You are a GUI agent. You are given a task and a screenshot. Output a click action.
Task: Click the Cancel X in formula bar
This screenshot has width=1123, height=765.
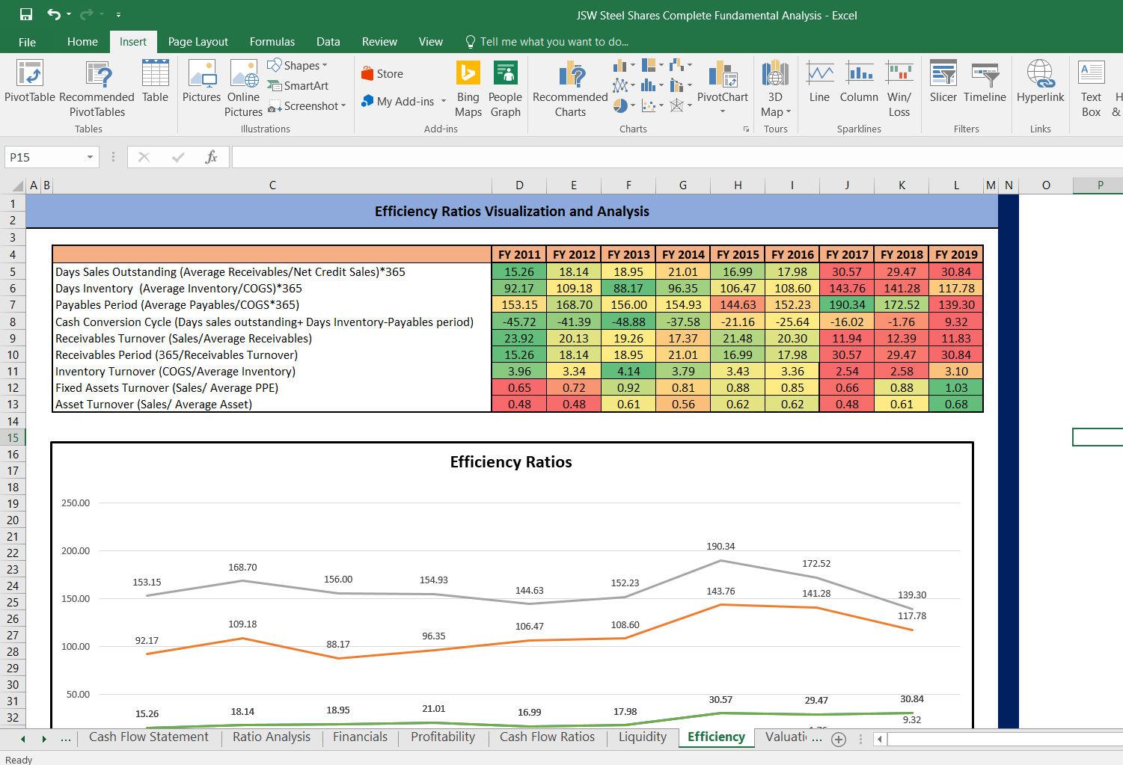tap(144, 157)
